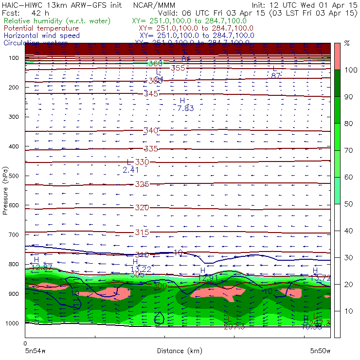Click the 'H 13.22' wind speed maximum label
360x360 pixels.
[141, 266]
